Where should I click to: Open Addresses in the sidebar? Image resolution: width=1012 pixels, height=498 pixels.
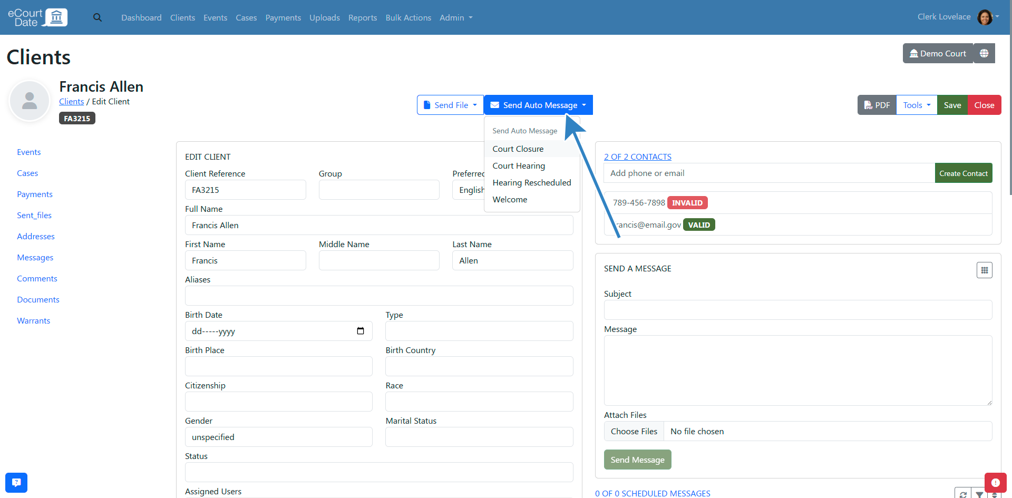click(36, 236)
